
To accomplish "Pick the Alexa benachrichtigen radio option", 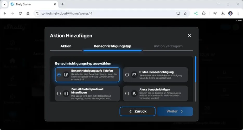I will click(x=127, y=93).
